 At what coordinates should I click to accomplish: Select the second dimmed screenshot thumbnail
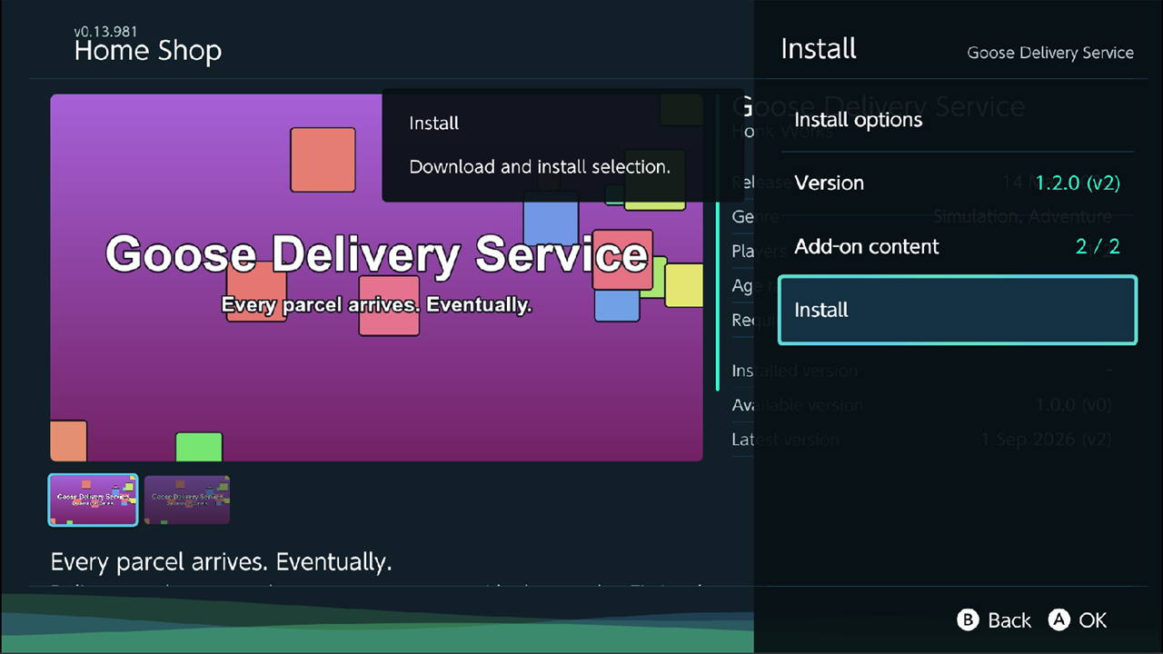(187, 500)
